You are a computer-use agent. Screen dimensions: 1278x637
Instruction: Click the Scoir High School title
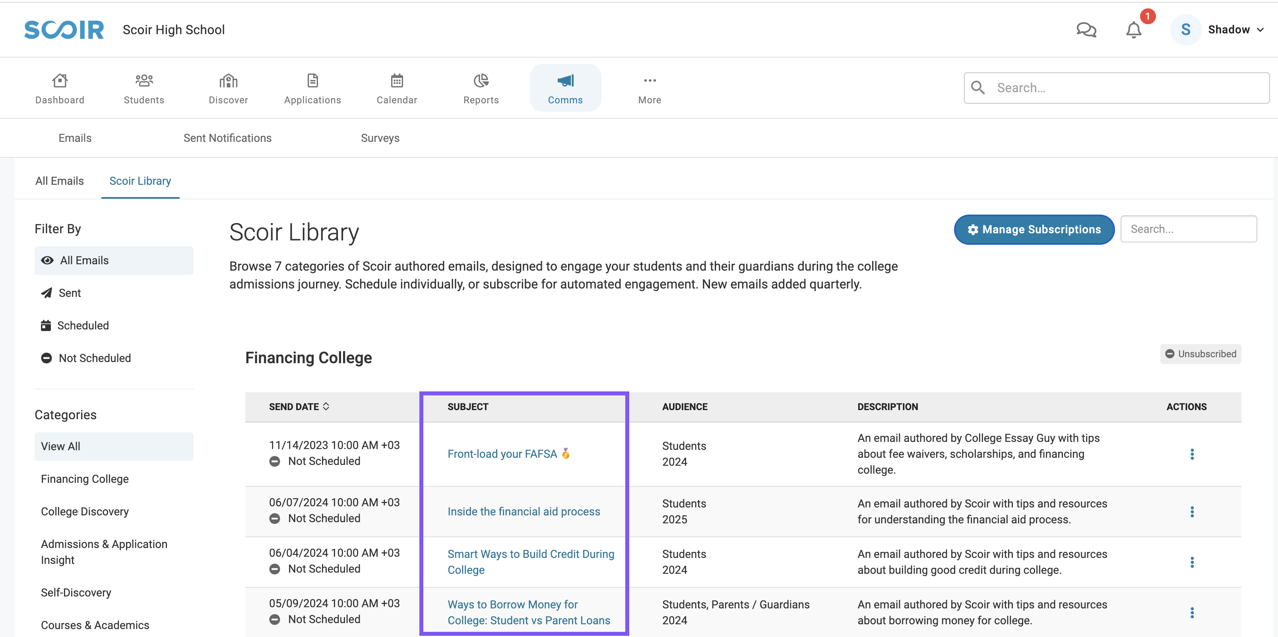tap(174, 30)
